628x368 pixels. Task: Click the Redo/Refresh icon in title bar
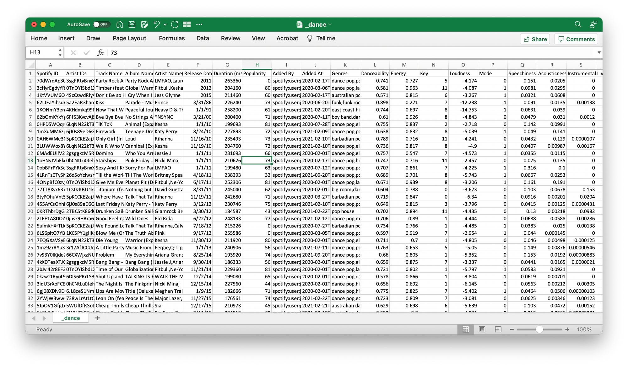click(175, 24)
